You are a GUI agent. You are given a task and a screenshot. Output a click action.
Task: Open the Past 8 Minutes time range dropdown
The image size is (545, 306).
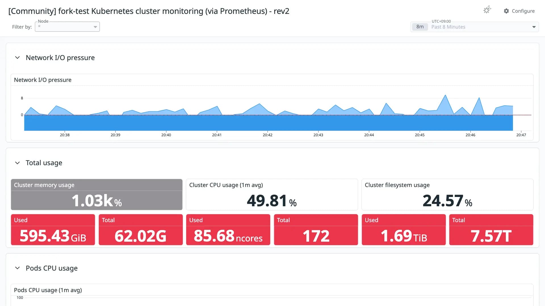475,27
